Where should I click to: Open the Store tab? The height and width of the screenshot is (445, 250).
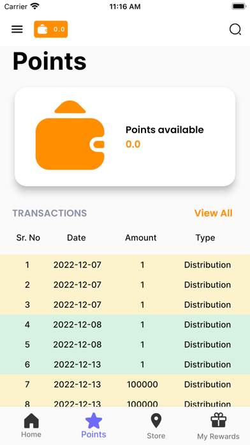[156, 426]
